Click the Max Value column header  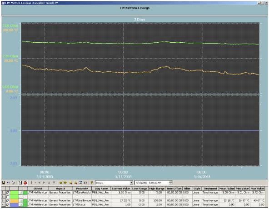point(257,189)
